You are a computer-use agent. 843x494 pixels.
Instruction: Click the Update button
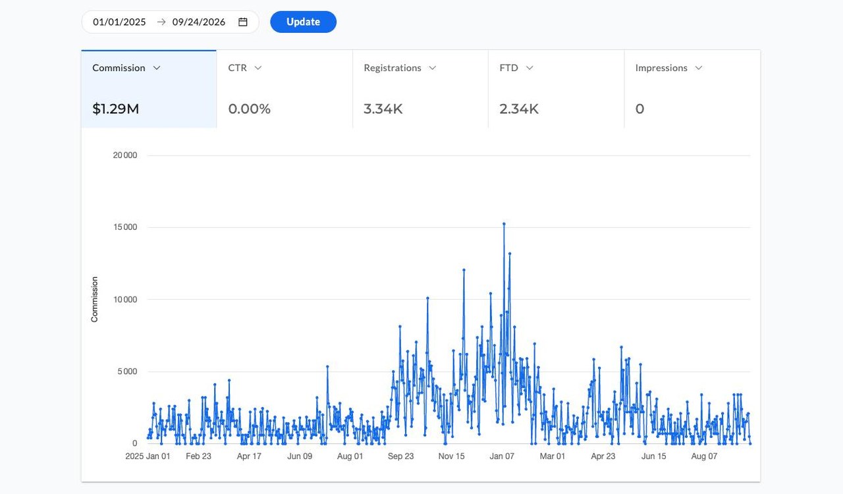point(303,22)
